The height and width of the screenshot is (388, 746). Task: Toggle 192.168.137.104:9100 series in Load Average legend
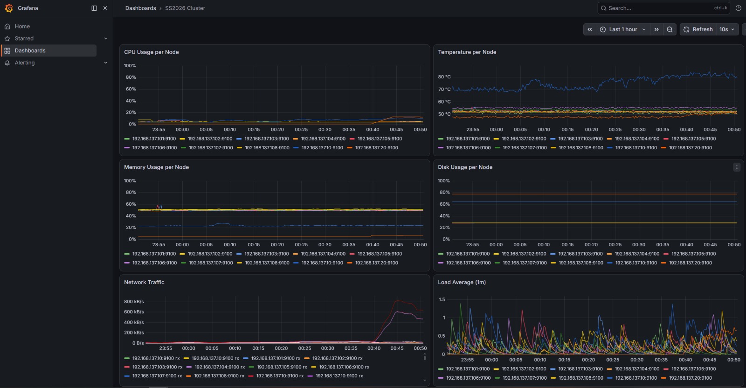click(637, 369)
